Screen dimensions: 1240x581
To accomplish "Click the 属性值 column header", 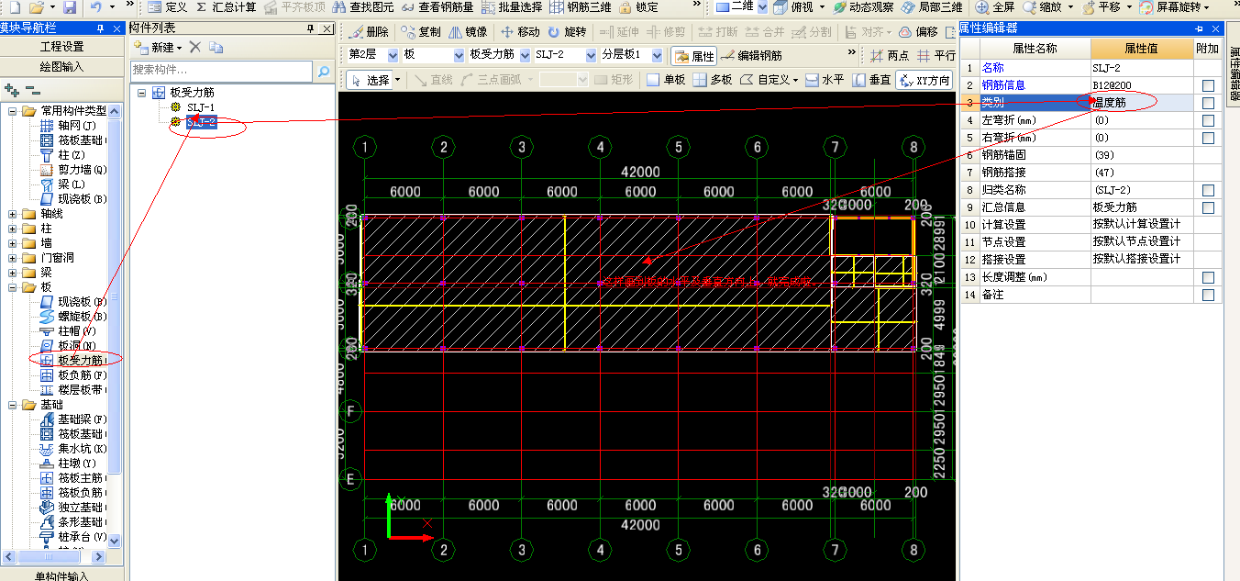I will tap(1140, 49).
